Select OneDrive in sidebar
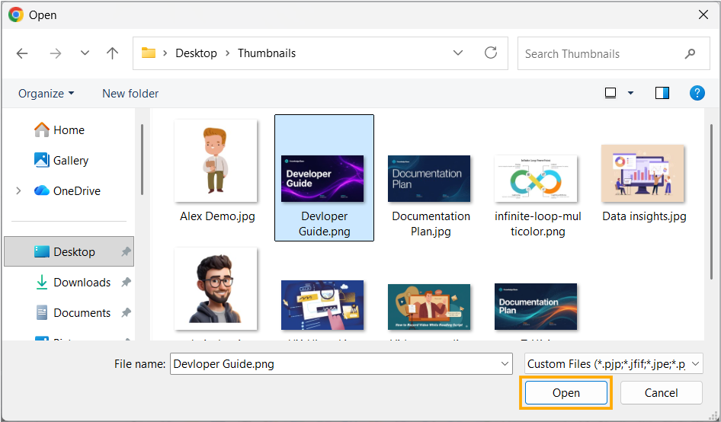 67,190
